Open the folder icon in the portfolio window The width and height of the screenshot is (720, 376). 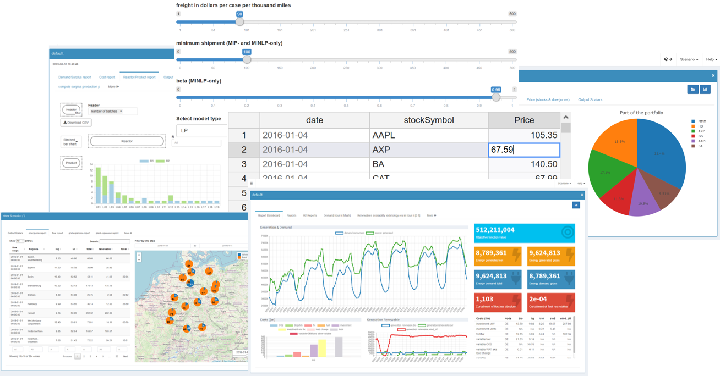click(693, 89)
